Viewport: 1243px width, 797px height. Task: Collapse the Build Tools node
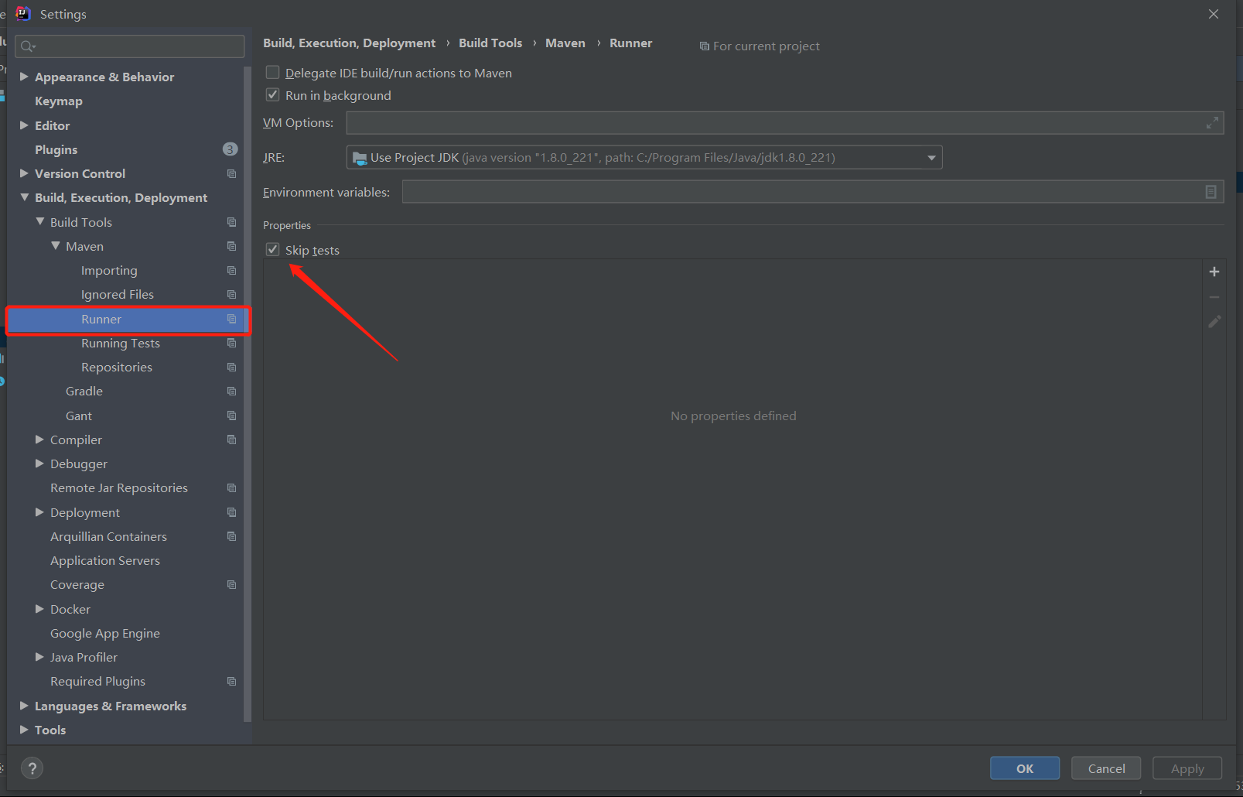pyautogui.click(x=39, y=221)
